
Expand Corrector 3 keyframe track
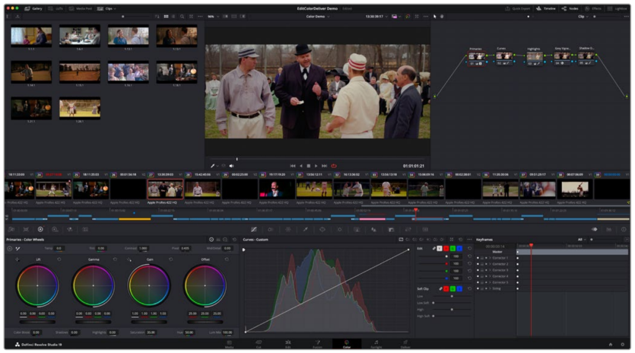pos(490,270)
